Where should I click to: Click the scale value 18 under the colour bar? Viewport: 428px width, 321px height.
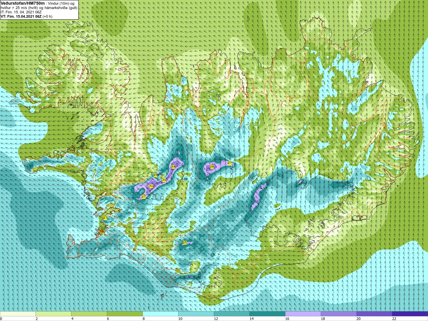[x=323, y=319]
